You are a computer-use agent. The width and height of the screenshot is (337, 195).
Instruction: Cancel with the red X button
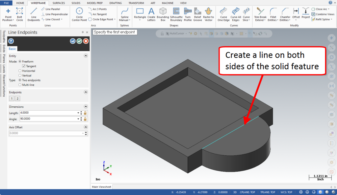coord(86,41)
